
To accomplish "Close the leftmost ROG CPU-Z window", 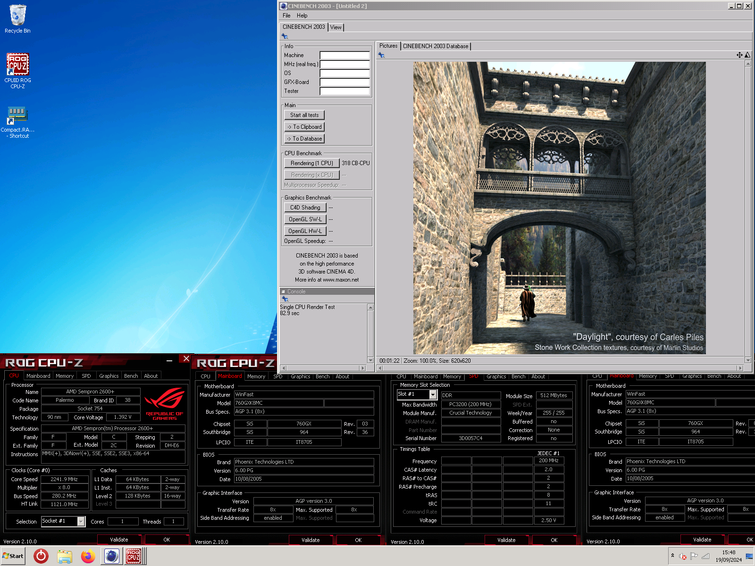I will (186, 359).
